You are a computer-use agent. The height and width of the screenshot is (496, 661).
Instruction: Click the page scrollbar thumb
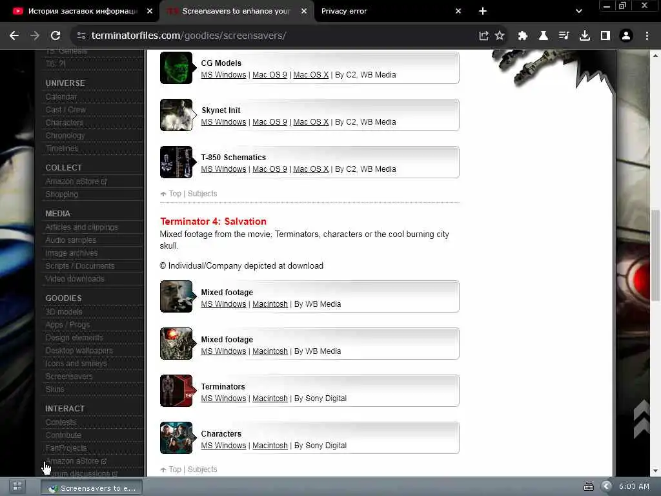(x=655, y=254)
